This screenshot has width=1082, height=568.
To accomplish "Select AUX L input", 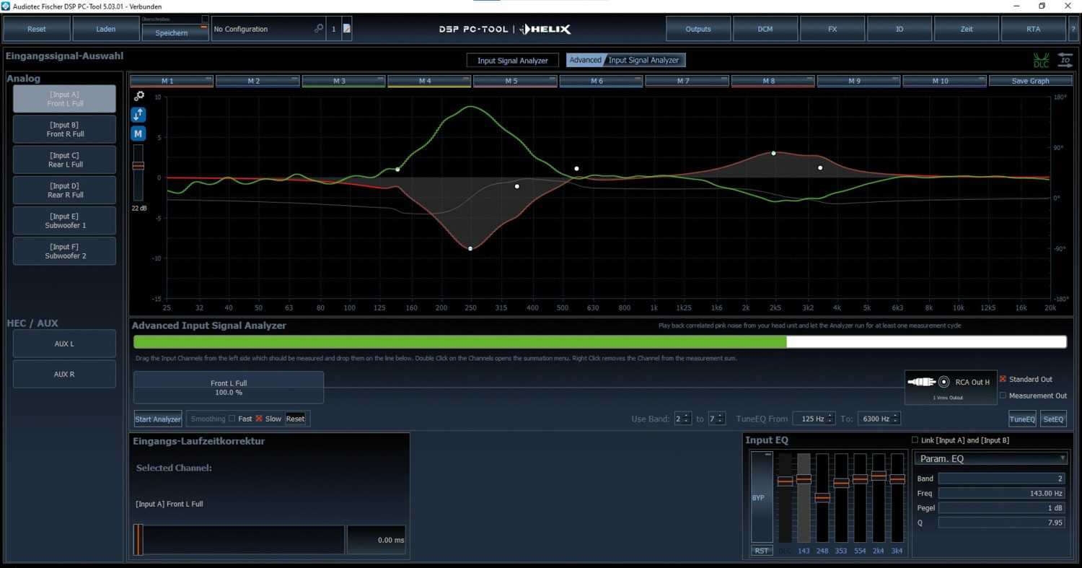I will click(x=64, y=344).
